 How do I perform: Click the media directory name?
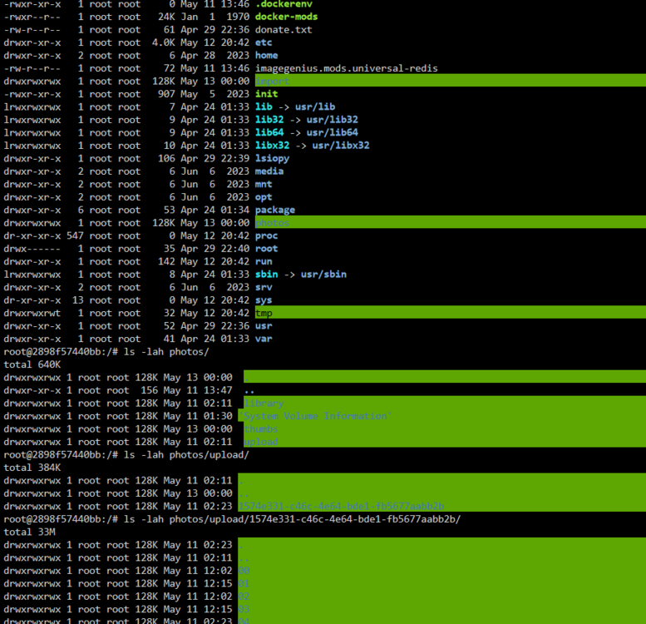pos(269,171)
